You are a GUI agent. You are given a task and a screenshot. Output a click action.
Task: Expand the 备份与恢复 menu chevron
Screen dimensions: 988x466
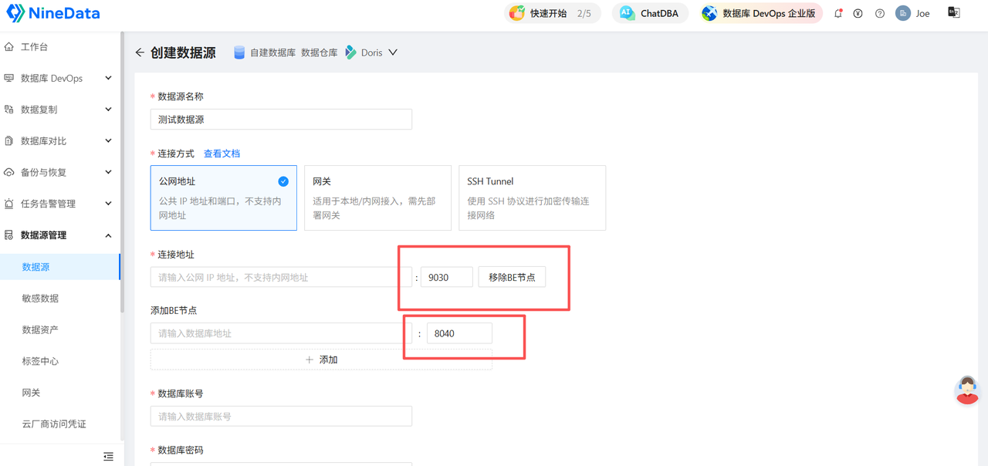[x=108, y=172]
